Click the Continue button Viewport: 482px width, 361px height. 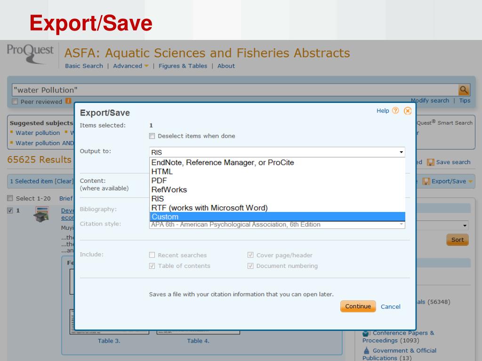[x=358, y=306]
